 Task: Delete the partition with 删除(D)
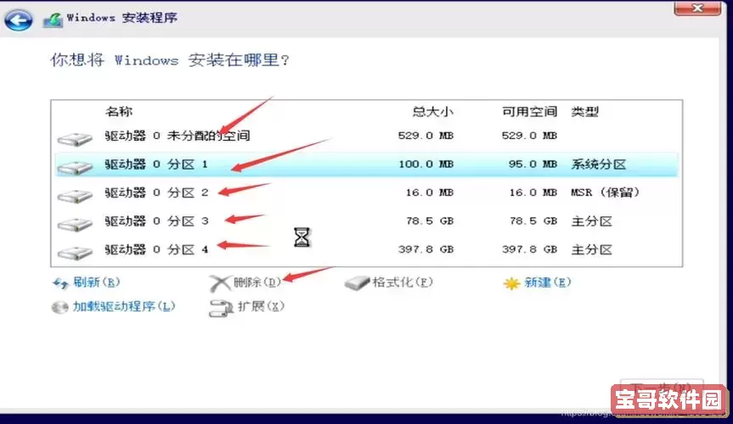(x=257, y=282)
